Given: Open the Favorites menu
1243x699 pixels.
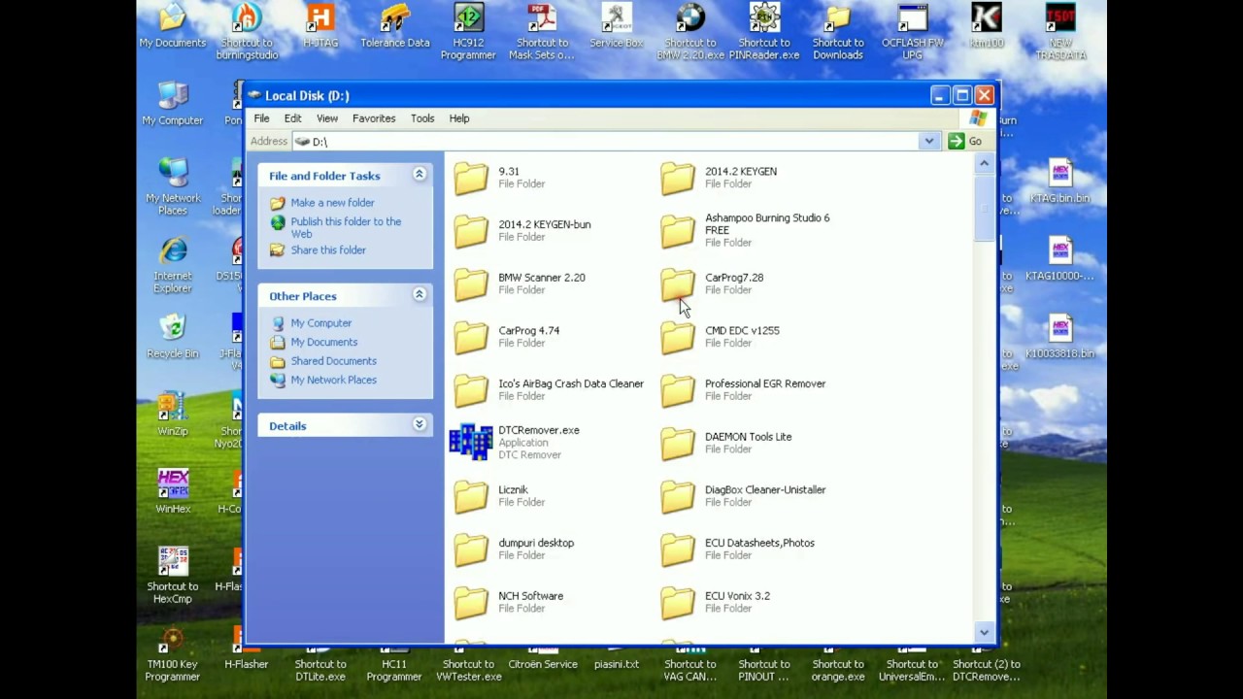Looking at the screenshot, I should (374, 118).
